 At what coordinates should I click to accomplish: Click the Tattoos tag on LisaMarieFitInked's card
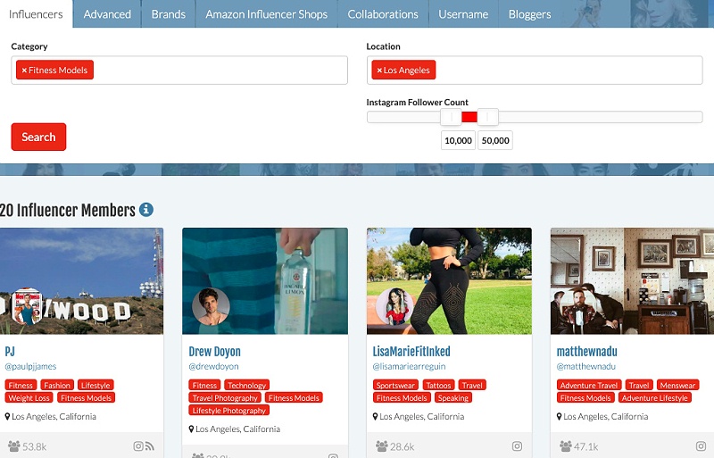point(438,386)
